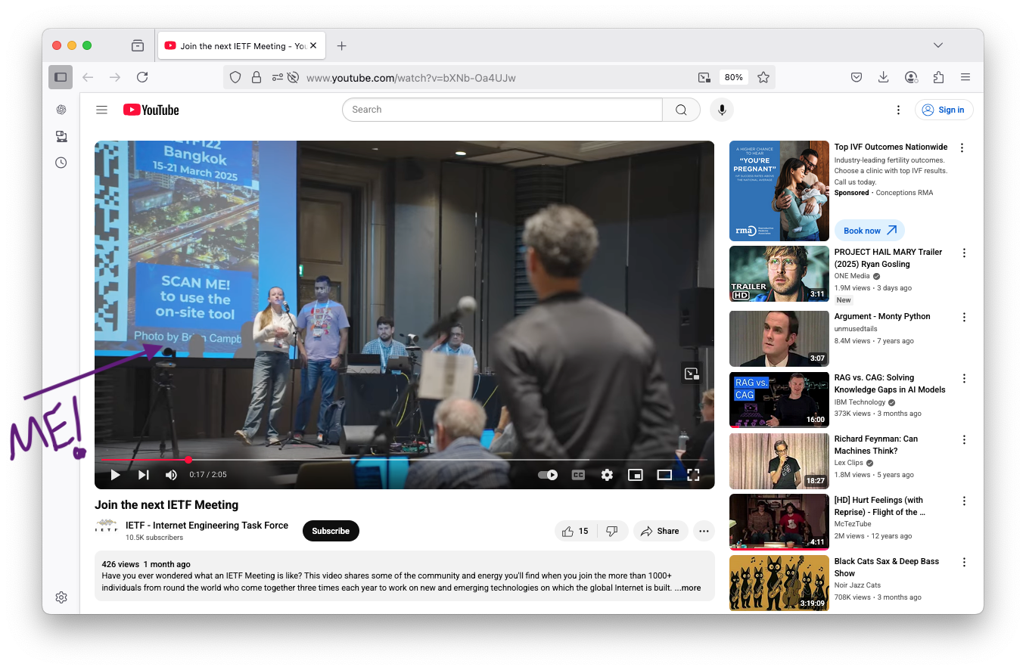The image size is (1026, 670).
Task: Open a new browser tab
Action: click(x=341, y=46)
